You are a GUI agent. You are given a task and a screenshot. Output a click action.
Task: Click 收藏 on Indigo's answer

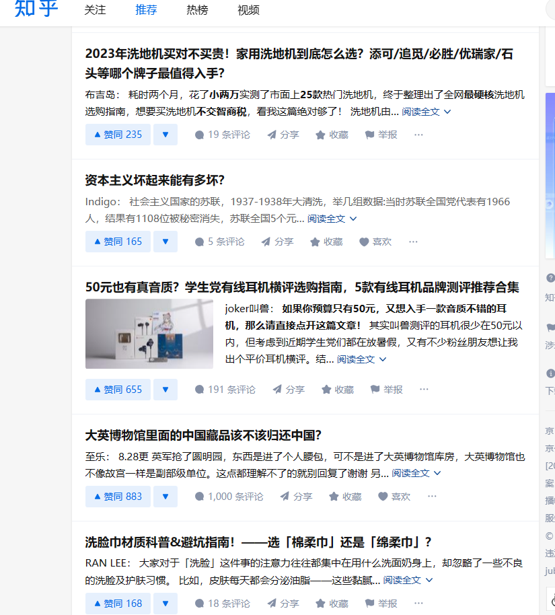[x=326, y=242]
